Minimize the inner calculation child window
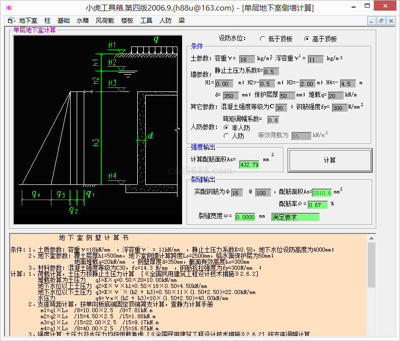400x341 pixels. point(371,21)
